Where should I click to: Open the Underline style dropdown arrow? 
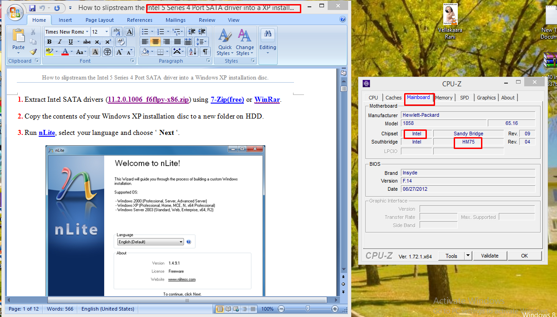click(78, 41)
